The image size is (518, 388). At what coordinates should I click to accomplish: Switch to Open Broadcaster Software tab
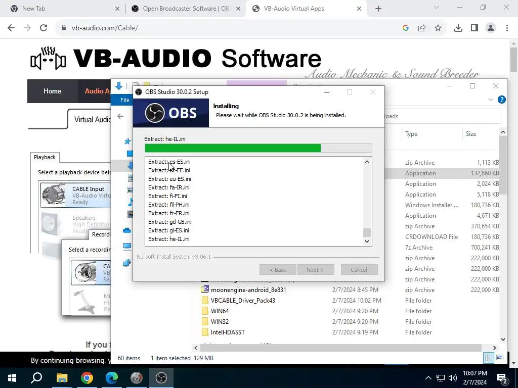click(187, 9)
